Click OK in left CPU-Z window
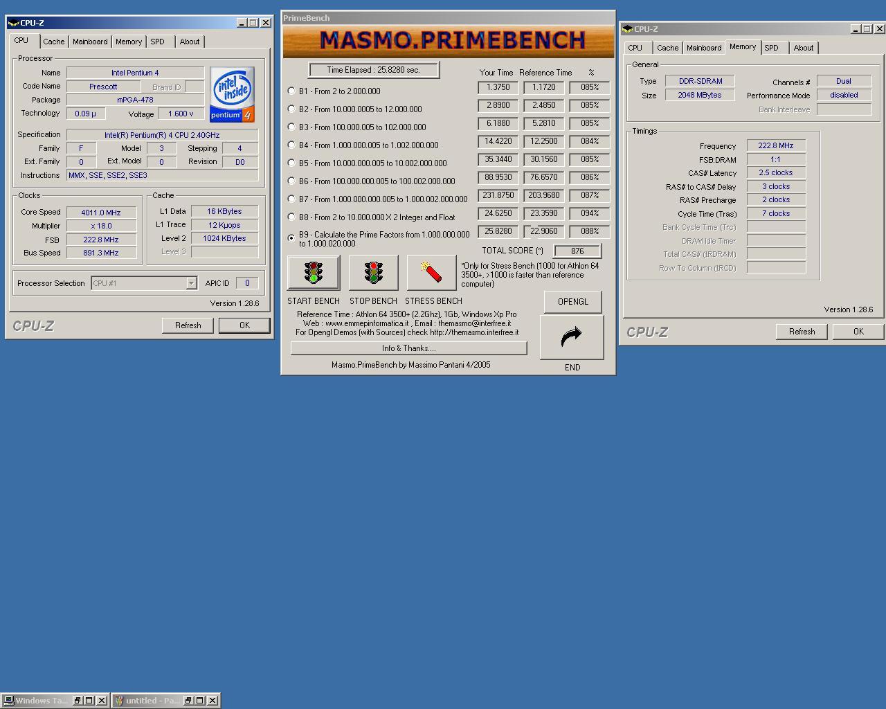The width and height of the screenshot is (886, 709). 244,325
